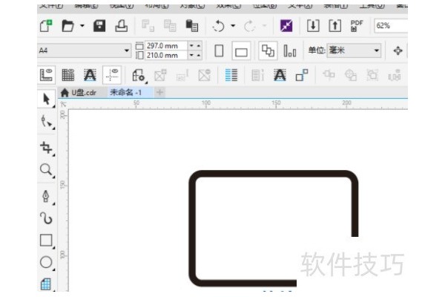Select the Table tool

pos(46,284)
